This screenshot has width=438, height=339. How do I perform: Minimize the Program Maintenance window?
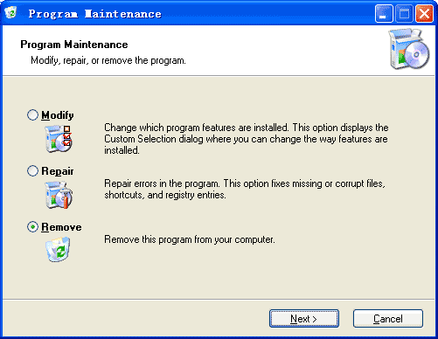[x=384, y=13]
